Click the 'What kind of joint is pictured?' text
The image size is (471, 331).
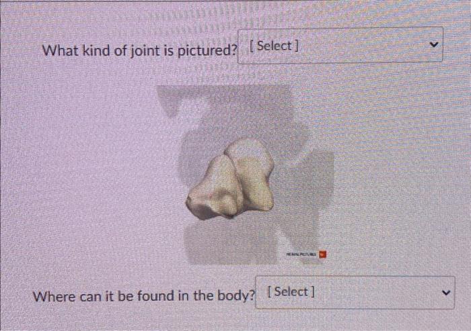pyautogui.click(x=139, y=50)
